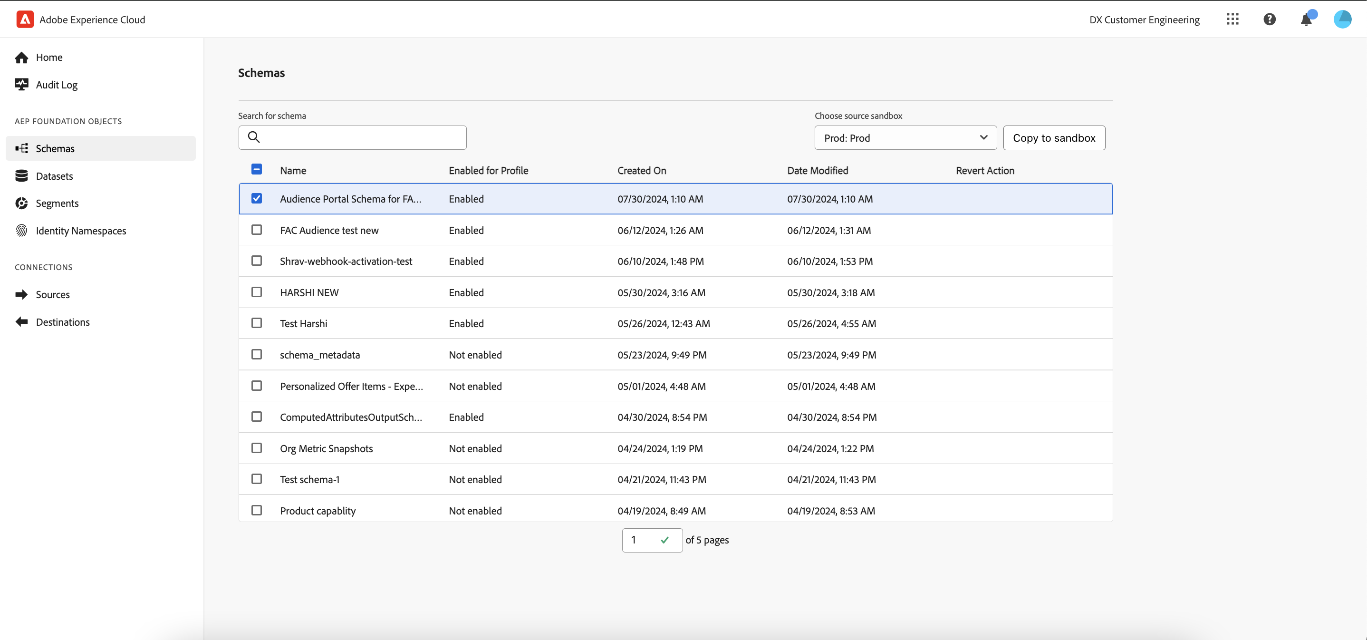Check the Org Metric Snapshots checkbox
The image size is (1367, 640).
pyautogui.click(x=256, y=448)
